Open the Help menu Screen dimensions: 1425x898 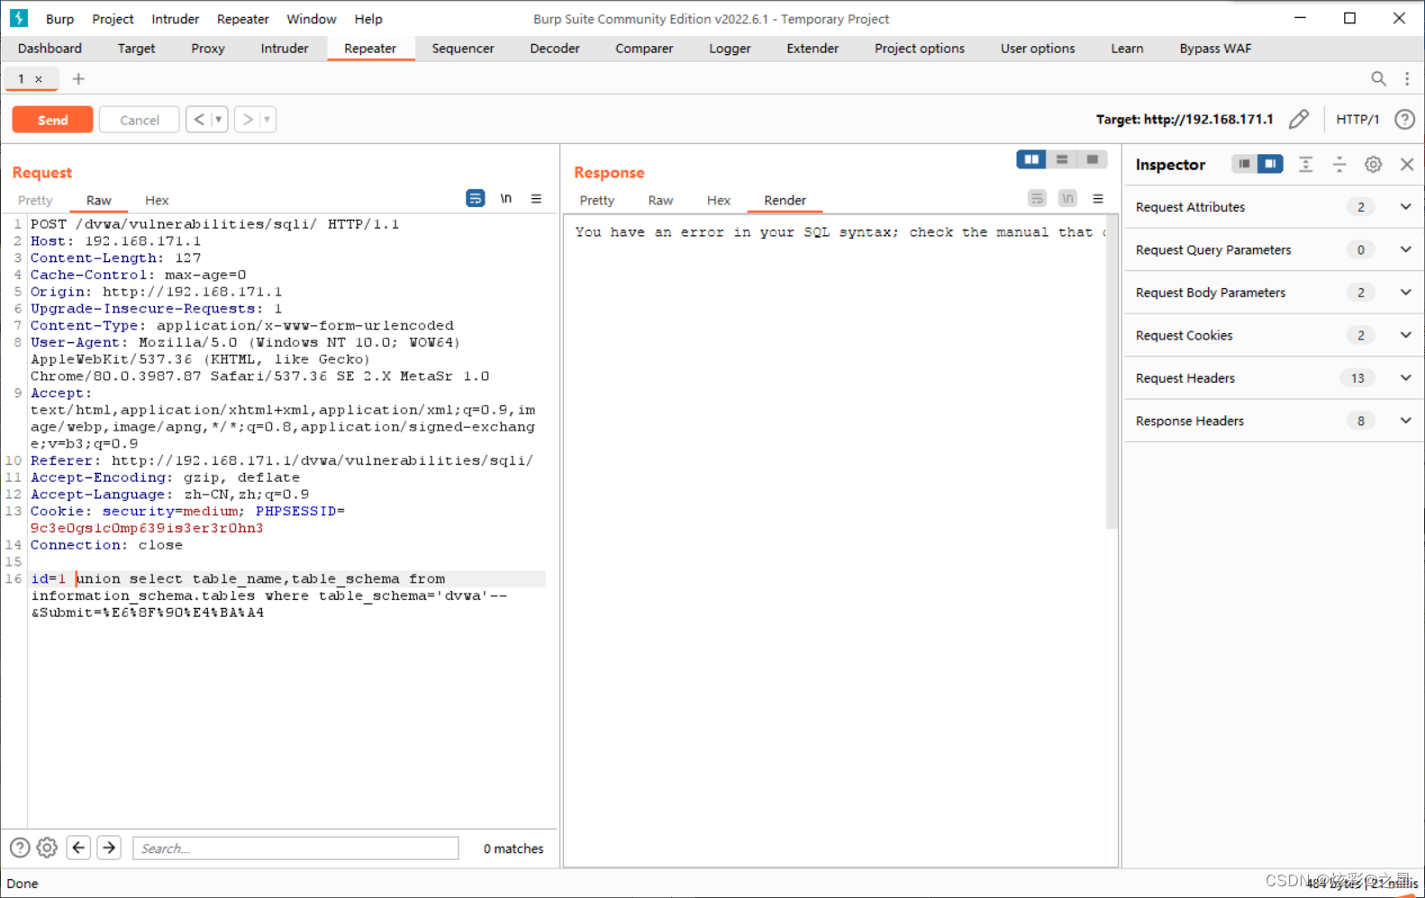click(x=368, y=19)
